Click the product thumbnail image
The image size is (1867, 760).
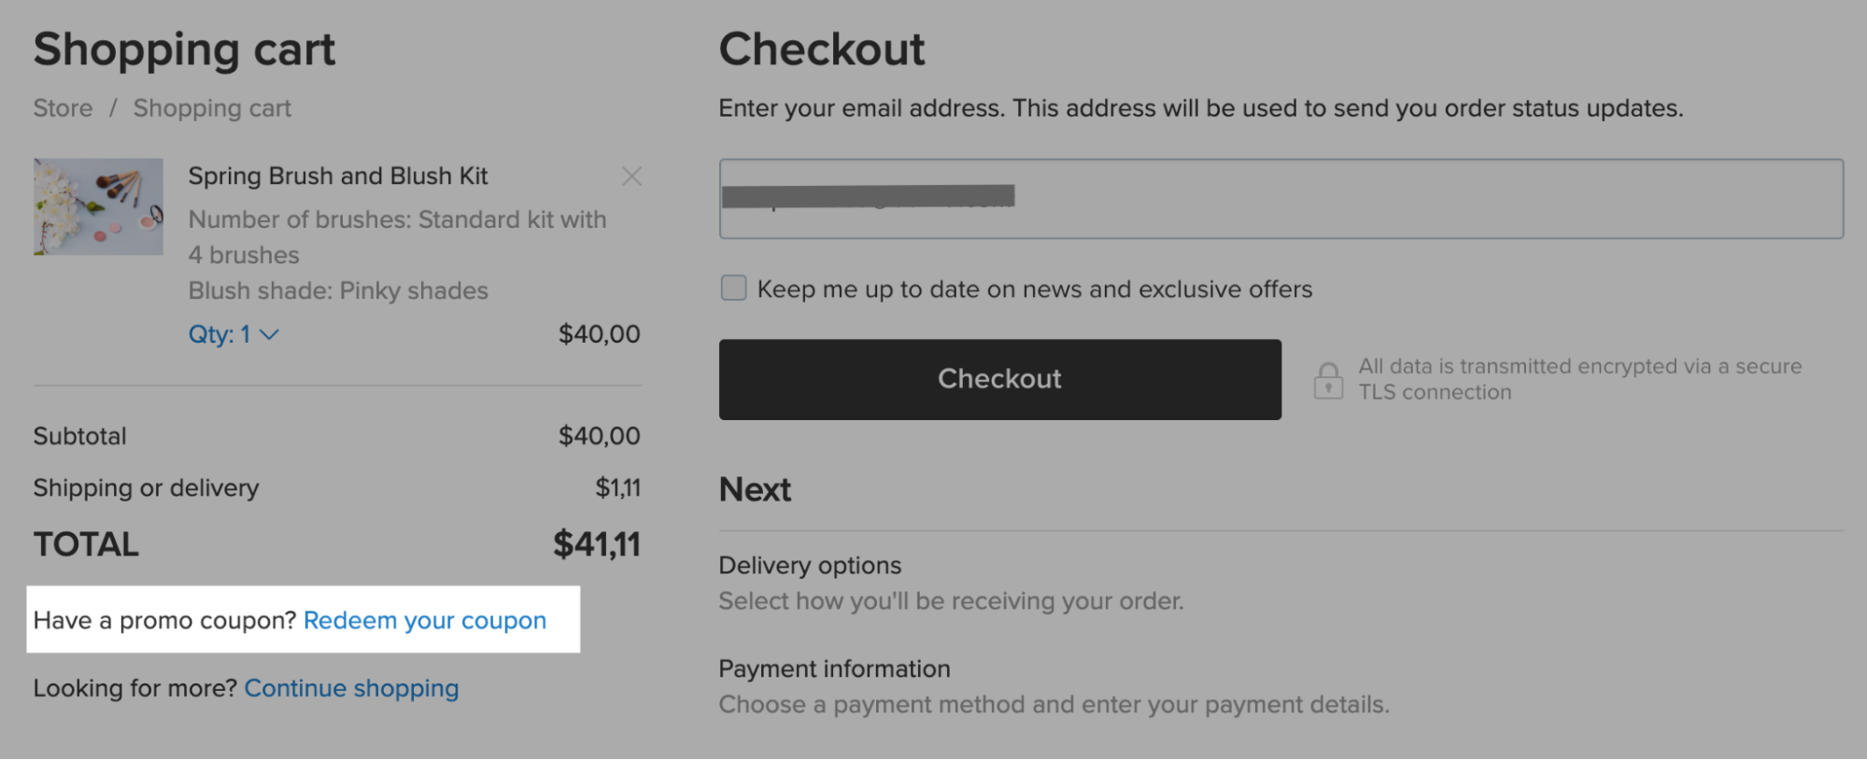click(97, 206)
